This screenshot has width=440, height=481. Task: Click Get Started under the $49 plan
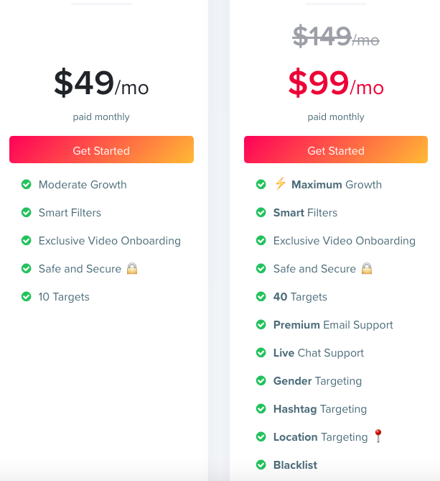[101, 150]
